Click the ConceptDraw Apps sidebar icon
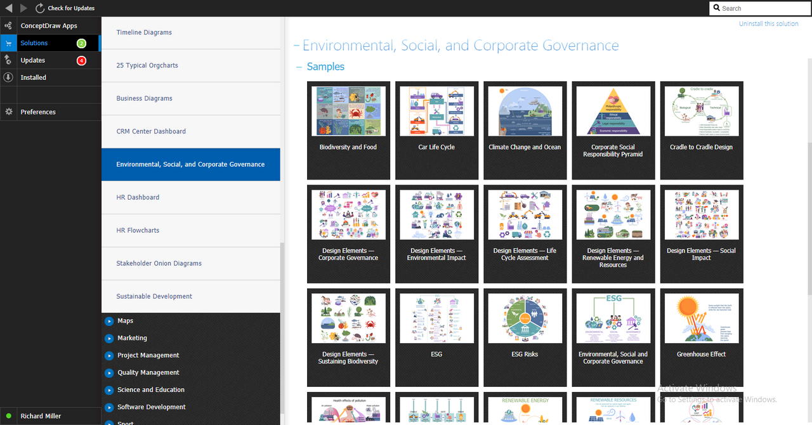812x425 pixels. click(x=8, y=26)
